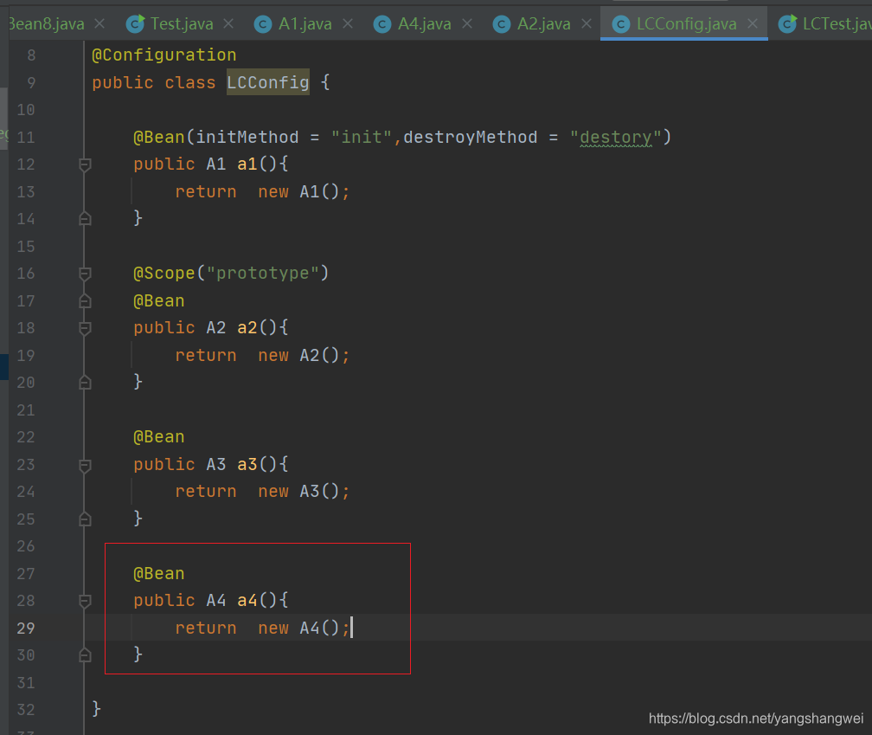Click the @Bean annotation on line 22

click(159, 437)
